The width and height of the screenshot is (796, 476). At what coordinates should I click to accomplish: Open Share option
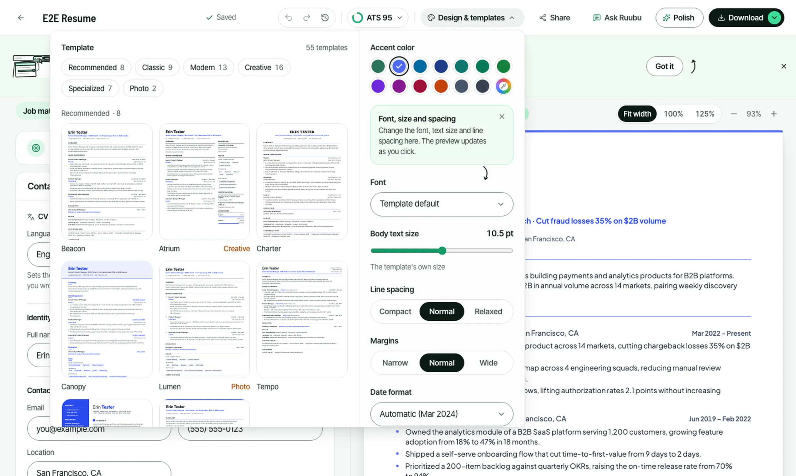coord(555,18)
